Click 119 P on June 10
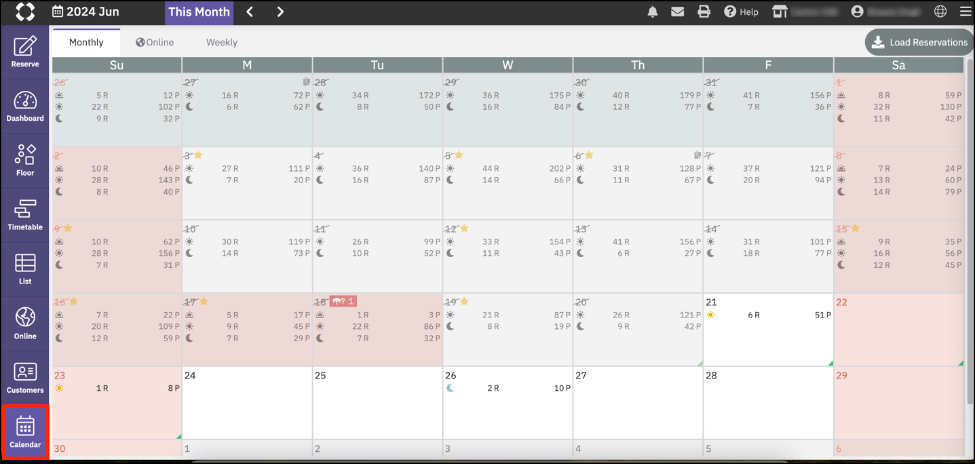The image size is (975, 464). (x=299, y=241)
